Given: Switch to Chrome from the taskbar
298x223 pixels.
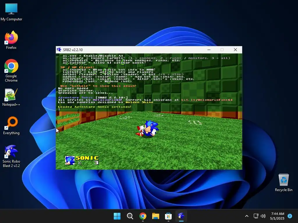Looking at the screenshot, I should pos(143,216).
